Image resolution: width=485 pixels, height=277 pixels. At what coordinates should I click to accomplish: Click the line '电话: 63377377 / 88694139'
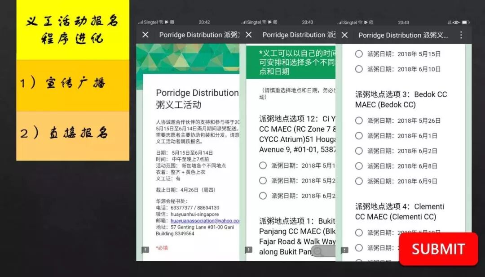pyautogui.click(x=187, y=208)
